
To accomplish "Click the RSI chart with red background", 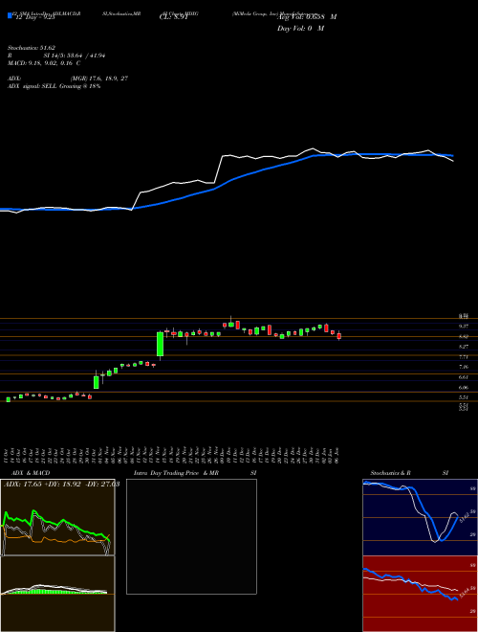I will (x=420, y=594).
